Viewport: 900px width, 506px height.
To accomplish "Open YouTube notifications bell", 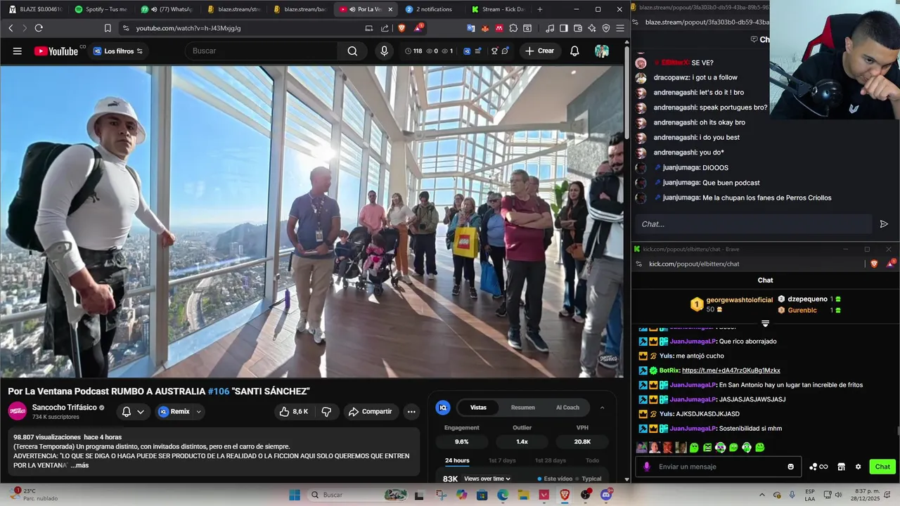I will click(574, 51).
